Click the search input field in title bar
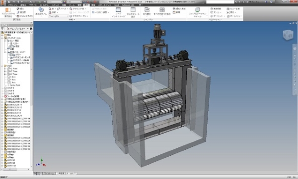The width and height of the screenshot is (298, 179). (x=220, y=1)
